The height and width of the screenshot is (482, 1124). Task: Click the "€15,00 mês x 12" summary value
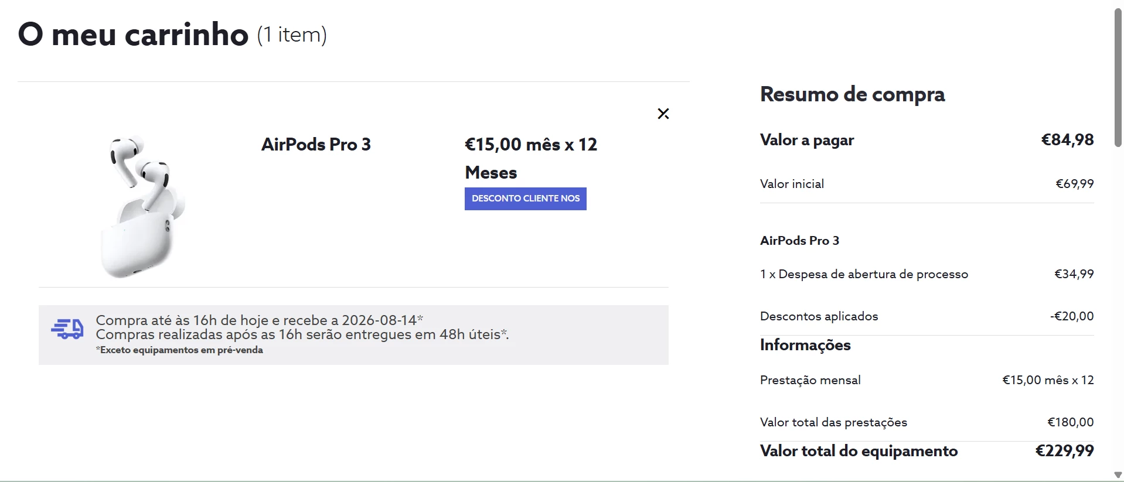(x=1048, y=380)
